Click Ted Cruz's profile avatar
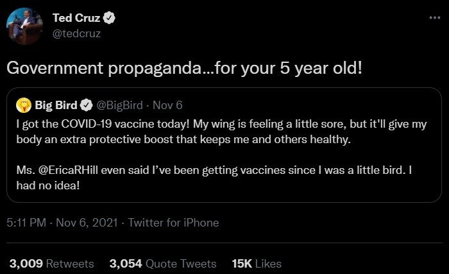 (x=23, y=26)
